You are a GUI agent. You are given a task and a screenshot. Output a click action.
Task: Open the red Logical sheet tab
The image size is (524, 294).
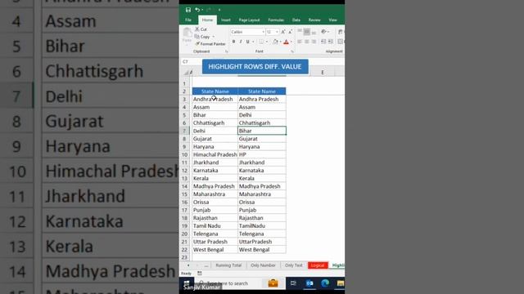tap(318, 265)
